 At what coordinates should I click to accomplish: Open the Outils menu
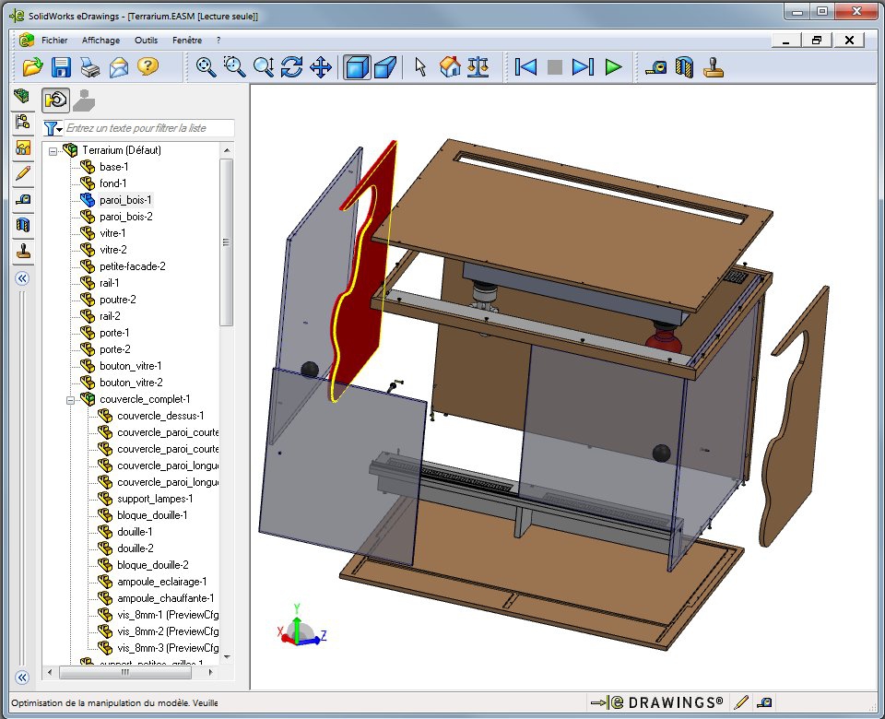coord(146,41)
